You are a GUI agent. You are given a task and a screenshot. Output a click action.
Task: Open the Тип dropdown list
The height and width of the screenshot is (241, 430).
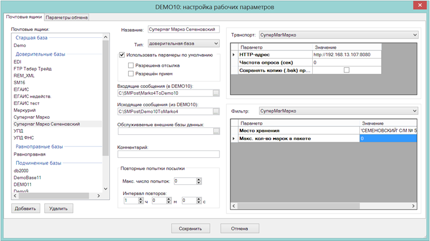pyautogui.click(x=183, y=44)
